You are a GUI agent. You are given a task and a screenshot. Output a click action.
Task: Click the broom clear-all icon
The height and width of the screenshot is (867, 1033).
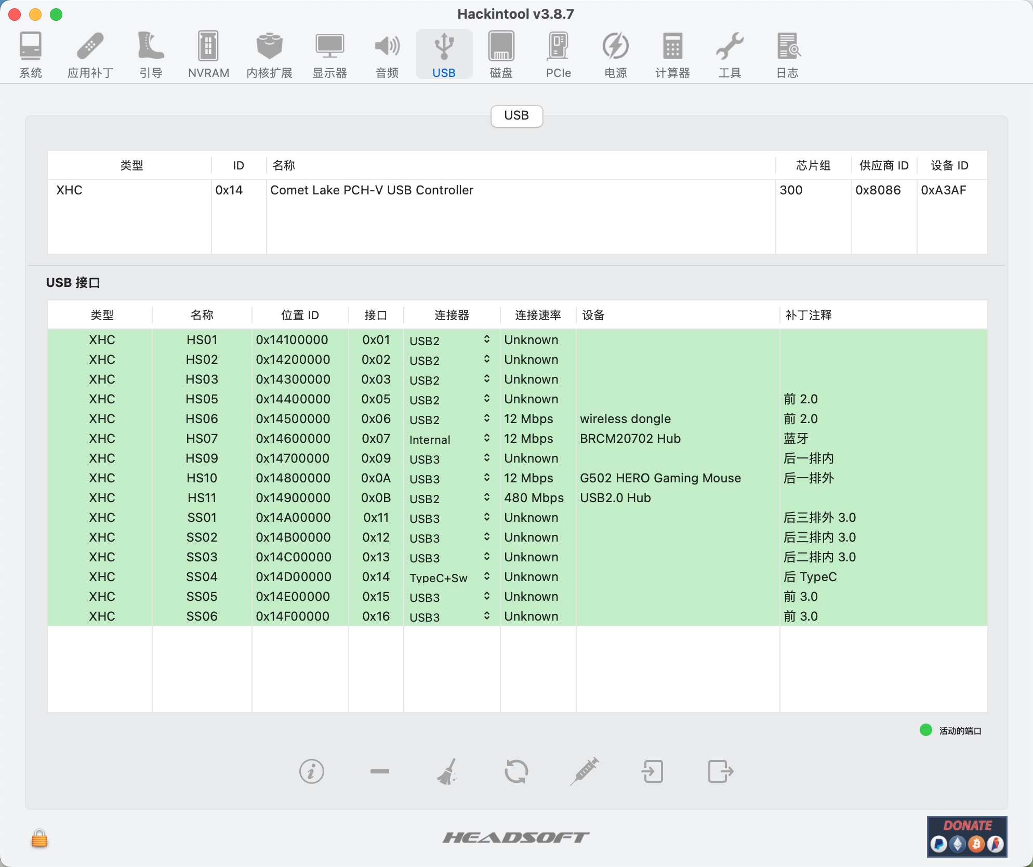[447, 771]
